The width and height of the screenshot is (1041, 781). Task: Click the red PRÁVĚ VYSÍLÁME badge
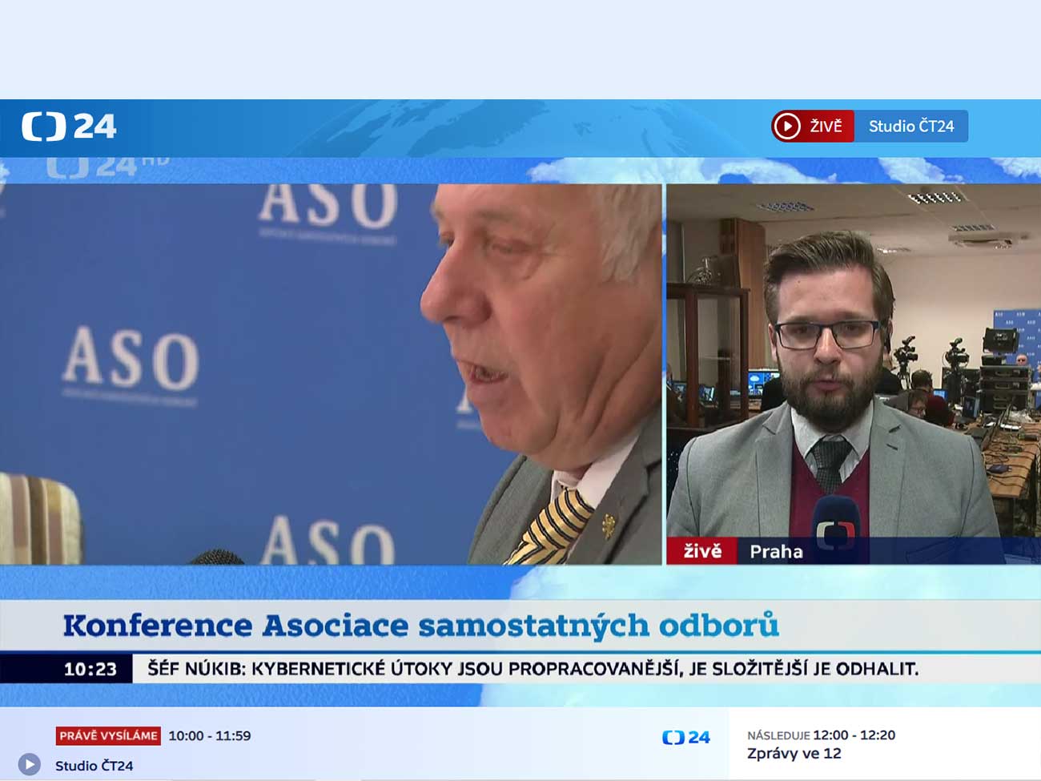[108, 735]
